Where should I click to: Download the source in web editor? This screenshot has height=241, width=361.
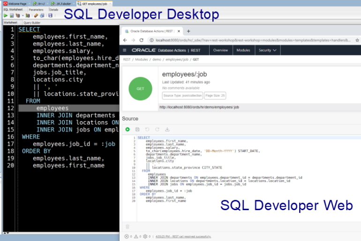tap(167, 129)
